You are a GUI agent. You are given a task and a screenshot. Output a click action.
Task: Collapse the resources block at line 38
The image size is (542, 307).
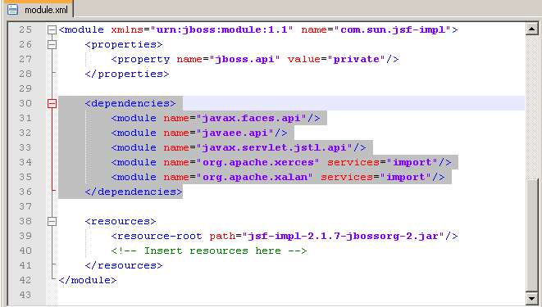coord(52,221)
